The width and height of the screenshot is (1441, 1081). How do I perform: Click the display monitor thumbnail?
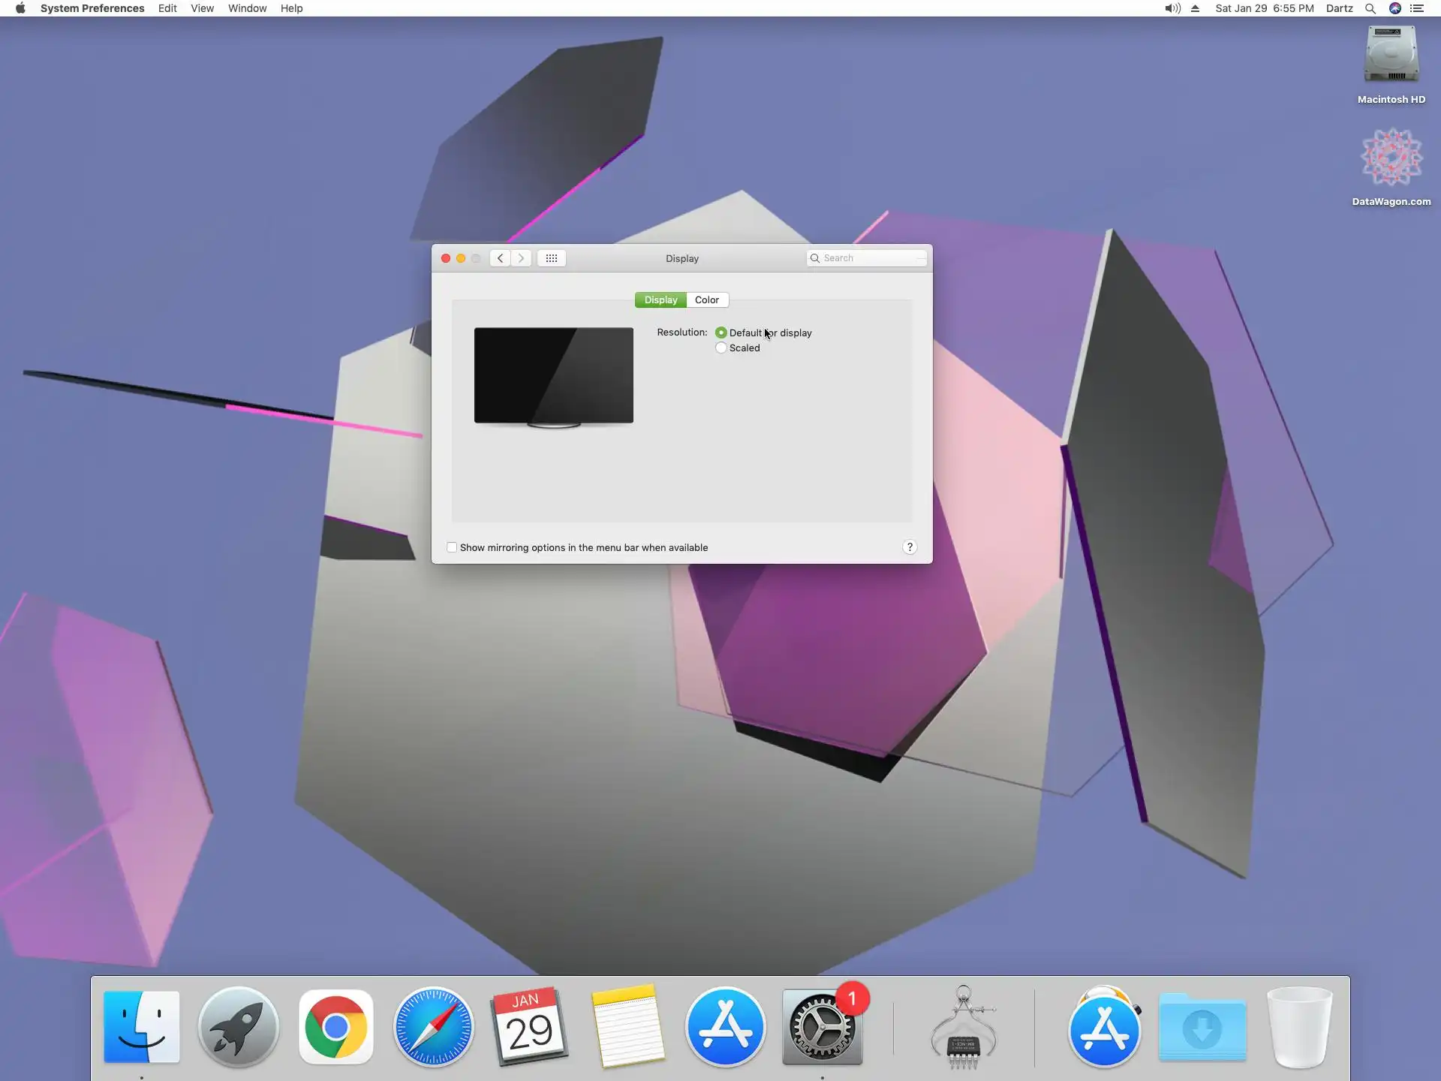pyautogui.click(x=553, y=375)
